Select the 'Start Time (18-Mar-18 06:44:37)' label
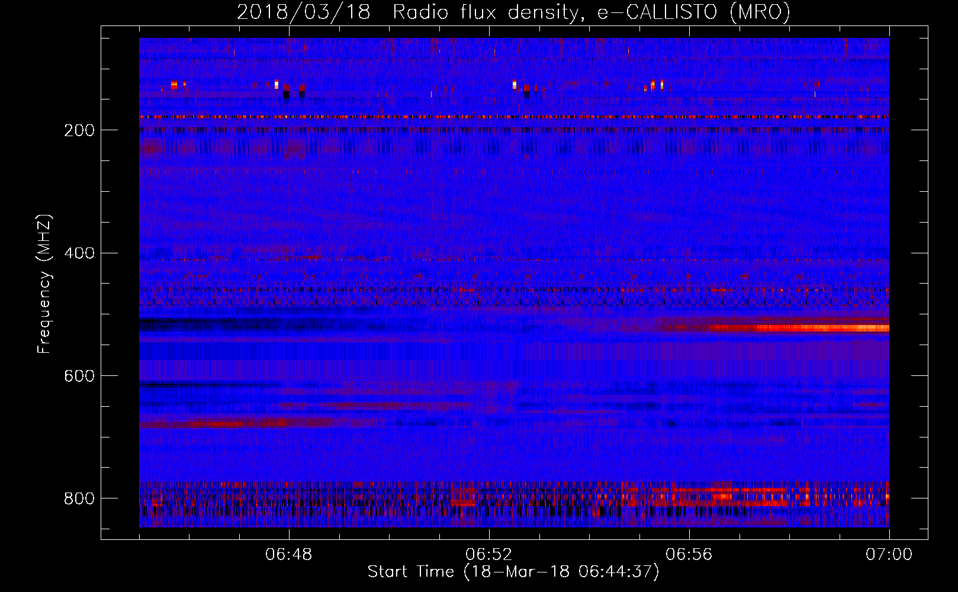Viewport: 958px width, 592px height. coord(513,572)
